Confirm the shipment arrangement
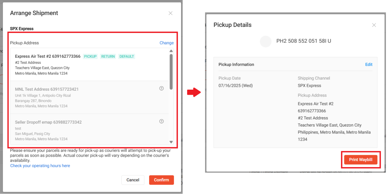Image resolution: width=388 pixels, height=194 pixels. (x=161, y=180)
